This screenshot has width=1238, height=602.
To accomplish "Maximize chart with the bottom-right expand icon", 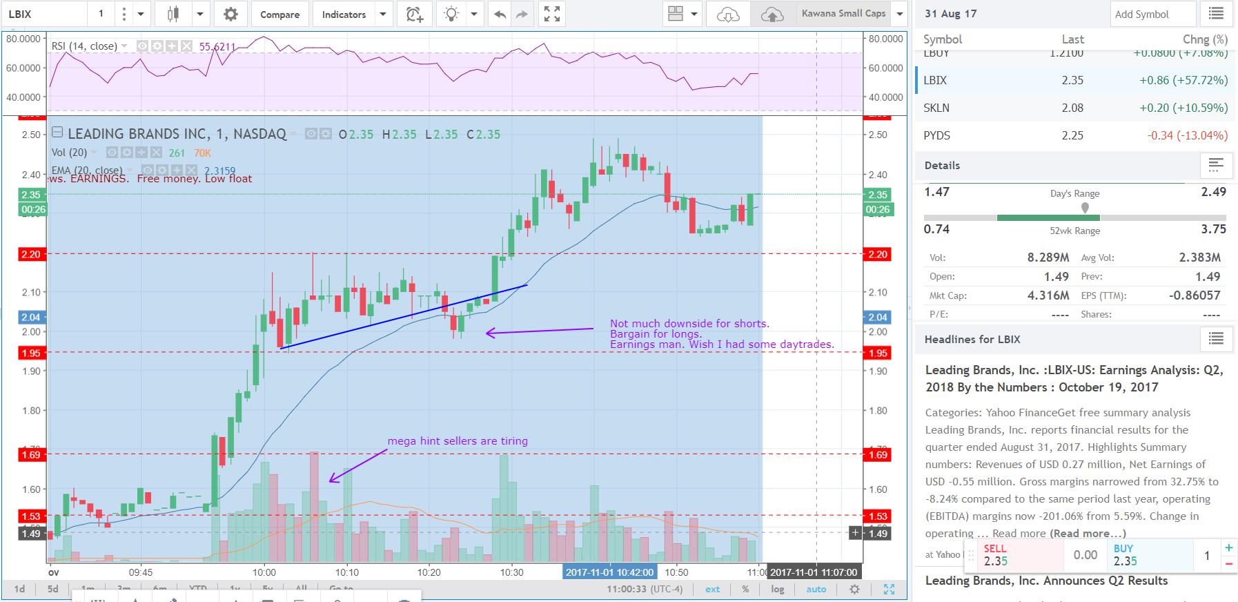I will [x=890, y=589].
